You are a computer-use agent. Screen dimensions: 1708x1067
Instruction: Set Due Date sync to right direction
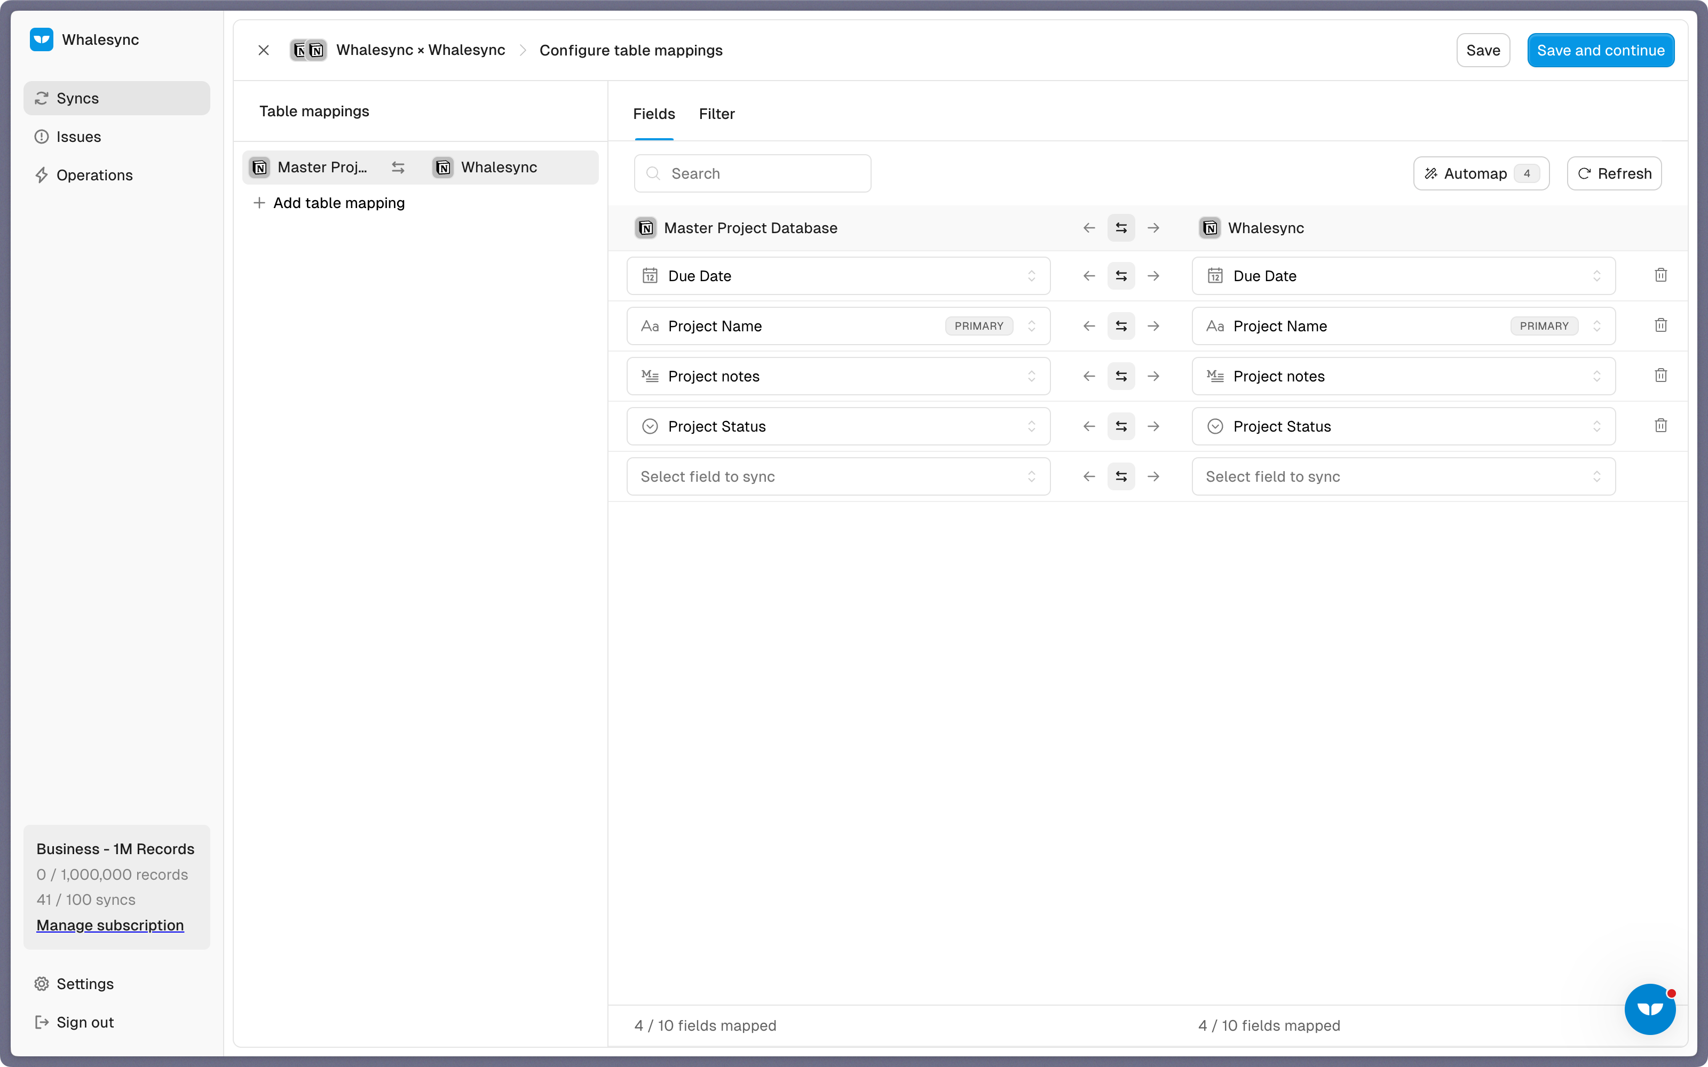click(x=1153, y=276)
